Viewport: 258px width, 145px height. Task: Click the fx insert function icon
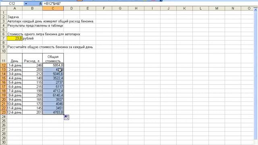tap(41, 4)
